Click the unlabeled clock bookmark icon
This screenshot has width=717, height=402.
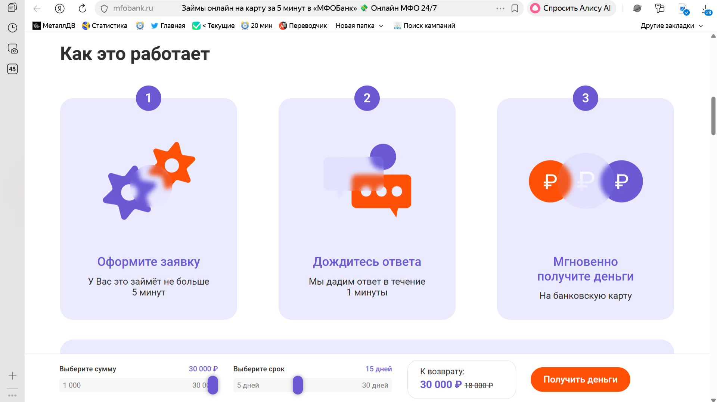click(x=140, y=25)
